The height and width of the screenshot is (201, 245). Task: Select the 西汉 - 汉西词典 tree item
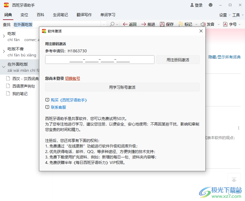tap(25, 79)
